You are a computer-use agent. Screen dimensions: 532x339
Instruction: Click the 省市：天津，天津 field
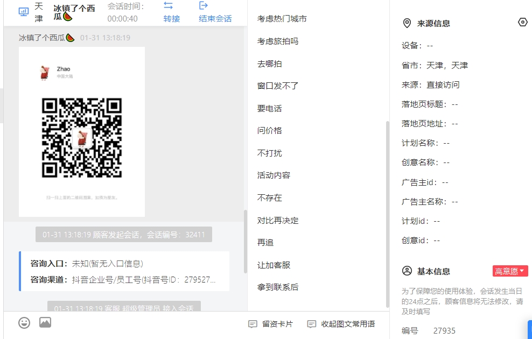(x=435, y=66)
